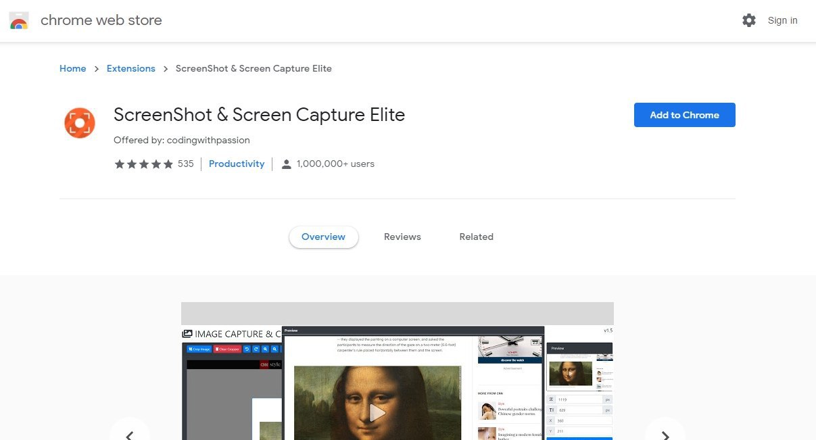Click the ScreenShot & Screen Capture Elite heading
This screenshot has width=816, height=440.
259,115
